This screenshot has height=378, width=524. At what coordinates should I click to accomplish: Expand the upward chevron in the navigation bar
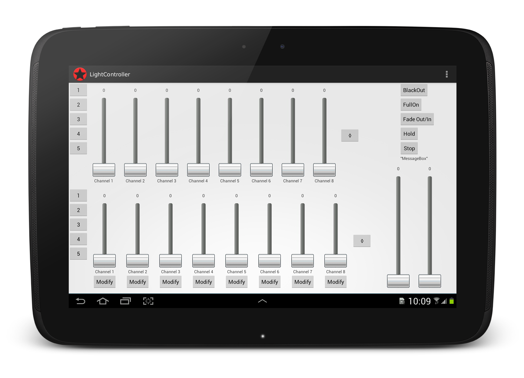click(262, 301)
